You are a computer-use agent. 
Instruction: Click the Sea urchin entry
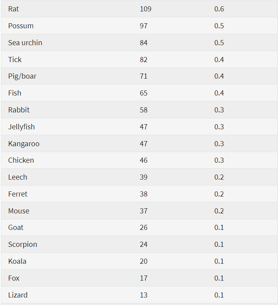(x=25, y=43)
